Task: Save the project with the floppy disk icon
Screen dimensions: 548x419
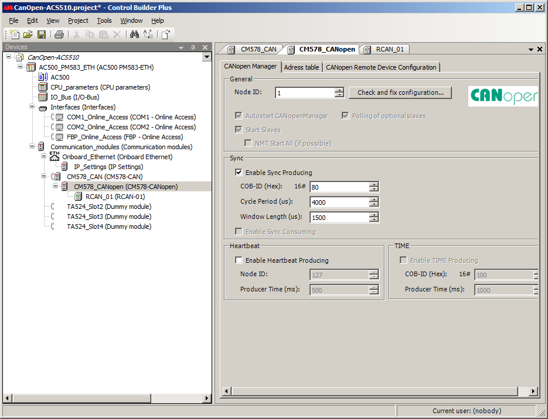Action: [x=42, y=35]
